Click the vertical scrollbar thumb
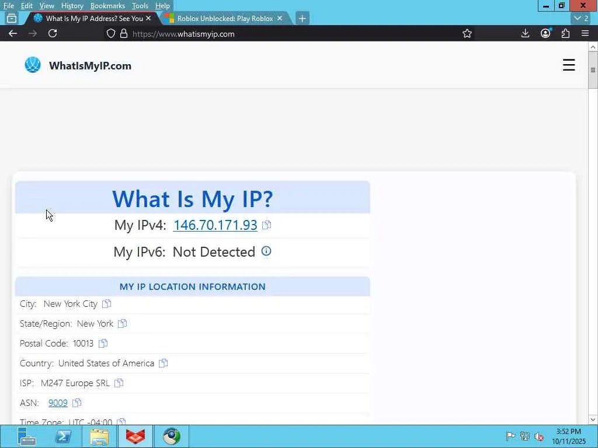 click(593, 70)
